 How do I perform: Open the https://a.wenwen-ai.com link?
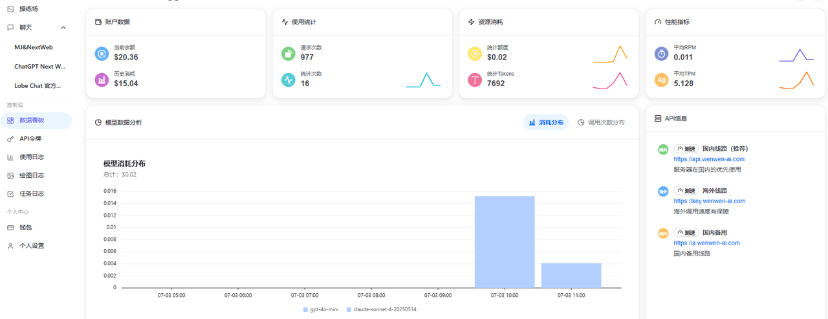pyautogui.click(x=706, y=243)
